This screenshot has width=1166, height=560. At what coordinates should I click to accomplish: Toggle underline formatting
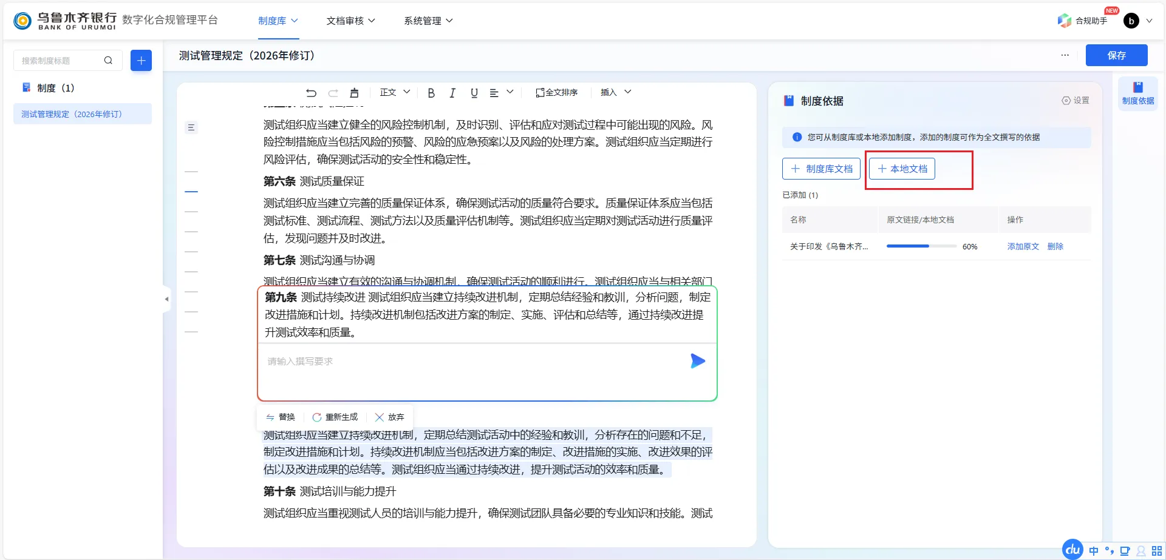click(x=474, y=93)
